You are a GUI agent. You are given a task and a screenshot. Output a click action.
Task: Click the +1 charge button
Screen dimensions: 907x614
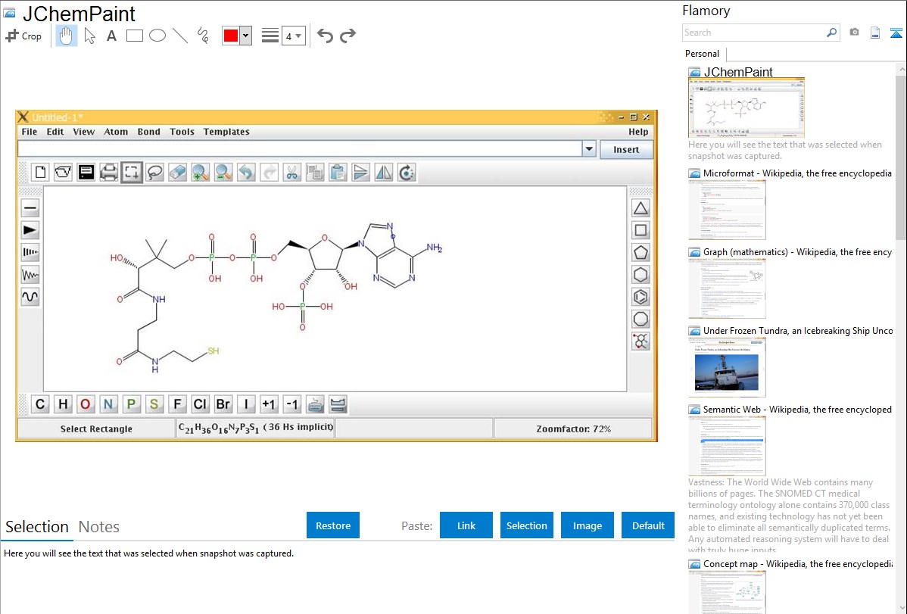[x=269, y=404]
